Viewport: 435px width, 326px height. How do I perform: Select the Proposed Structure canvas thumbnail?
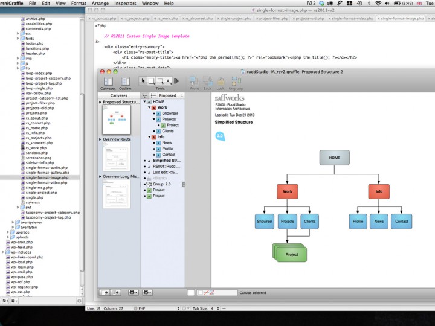click(x=117, y=120)
